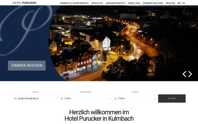Click the person icon in Erwachsene field
This screenshot has height=124, width=198.
coord(62,99)
